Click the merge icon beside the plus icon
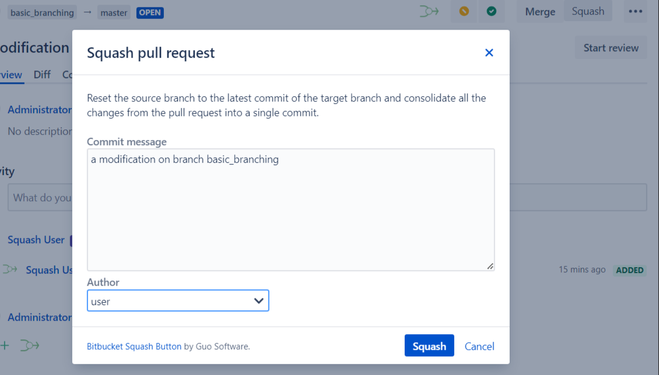659x375 pixels. (x=29, y=345)
